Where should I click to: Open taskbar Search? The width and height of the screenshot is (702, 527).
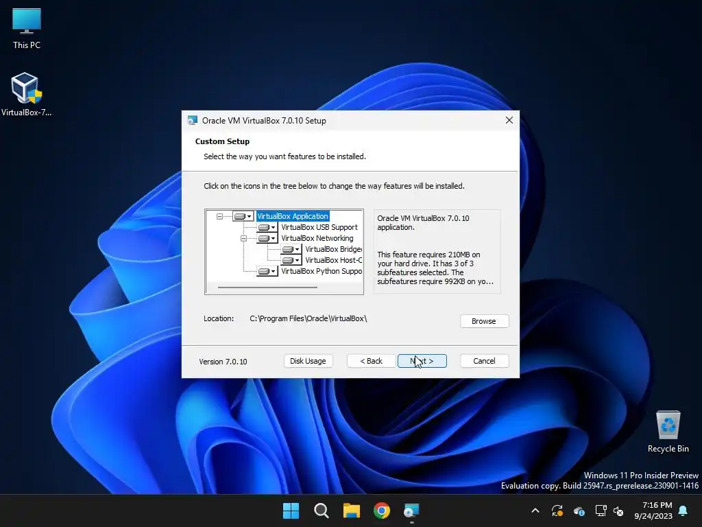tap(321, 511)
